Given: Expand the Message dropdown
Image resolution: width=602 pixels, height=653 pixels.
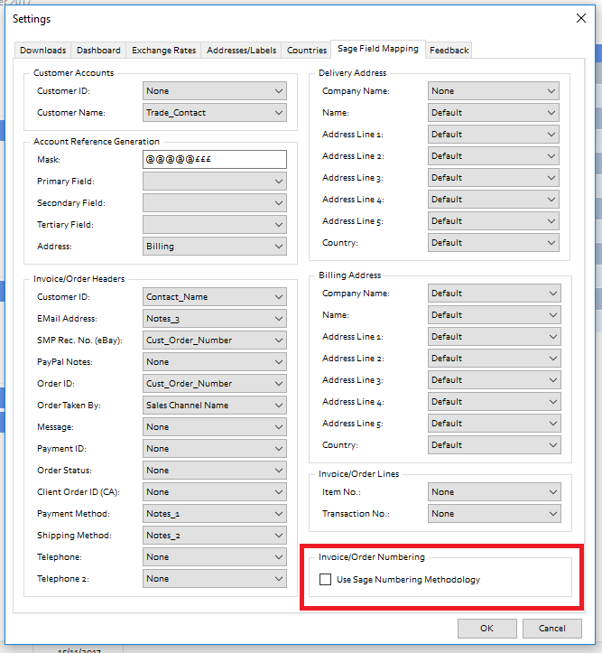Looking at the screenshot, I should [215, 426].
